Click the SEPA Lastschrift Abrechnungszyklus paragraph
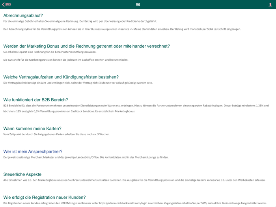Screen dimensions: 276x207 pos(122,29)
